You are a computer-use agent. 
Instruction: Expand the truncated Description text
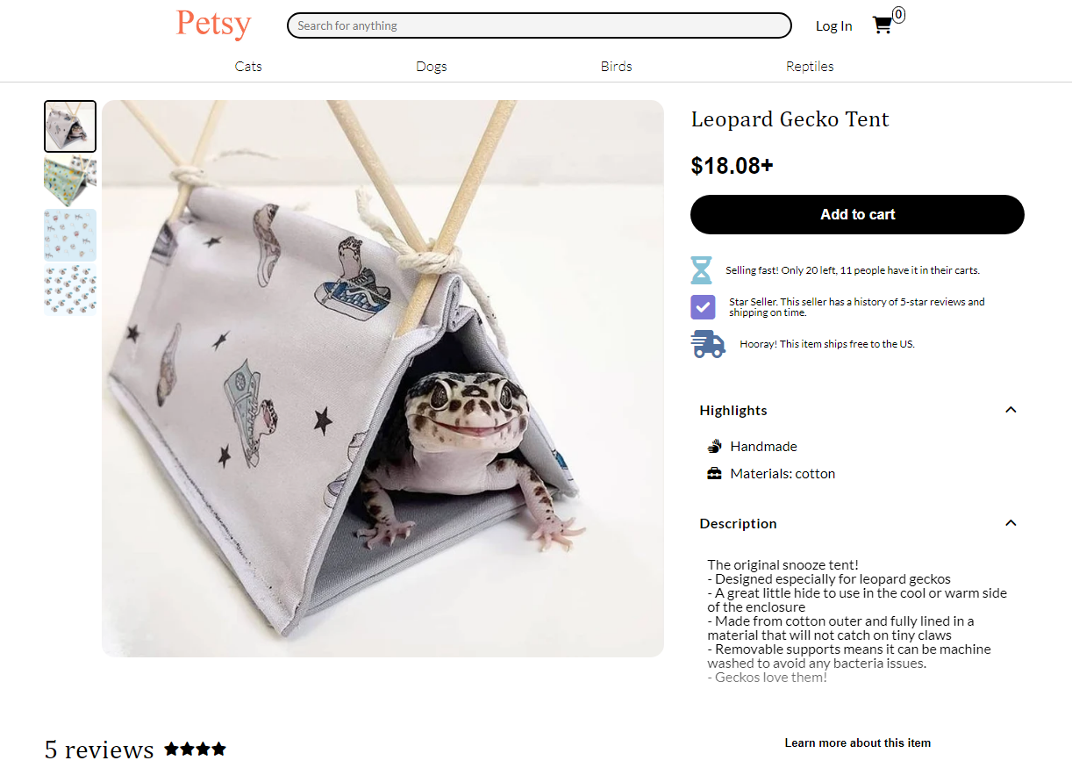pyautogui.click(x=767, y=677)
